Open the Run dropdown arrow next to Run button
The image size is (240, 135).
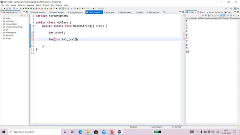pos(28,9)
